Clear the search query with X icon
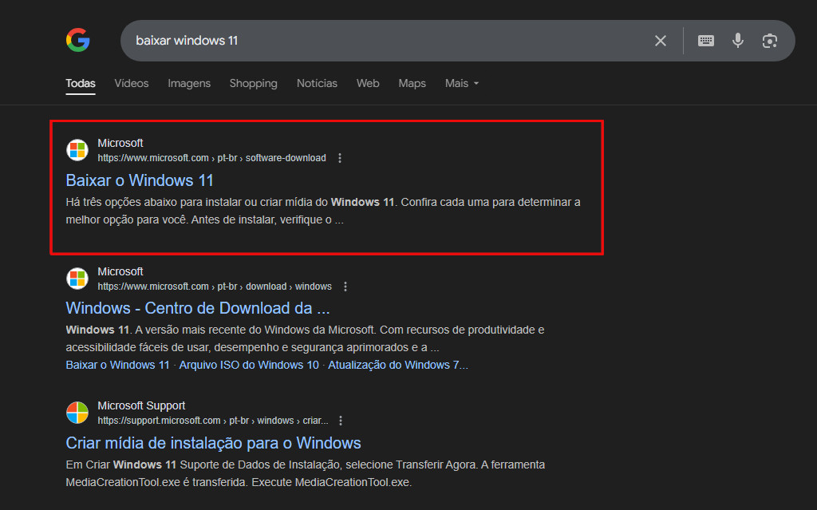817x510 pixels. (x=660, y=41)
